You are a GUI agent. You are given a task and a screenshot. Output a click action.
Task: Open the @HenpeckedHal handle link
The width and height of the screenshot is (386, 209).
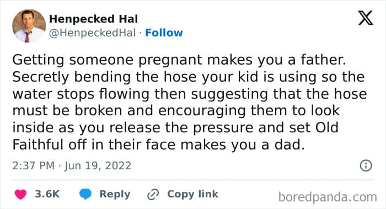click(92, 33)
